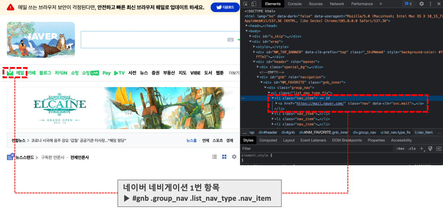
Task: Open the VIBE navigation link
Action: click(195, 73)
